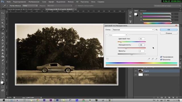Select the Path Selection tool
This screenshot has width=182, height=102.
[x=3, y=67]
